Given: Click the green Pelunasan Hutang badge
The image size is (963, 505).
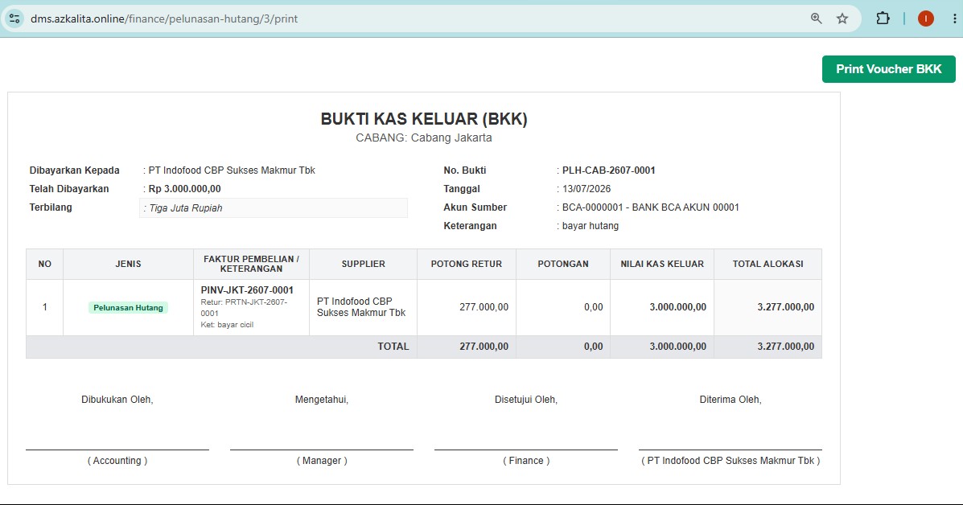Looking at the screenshot, I should pos(129,307).
